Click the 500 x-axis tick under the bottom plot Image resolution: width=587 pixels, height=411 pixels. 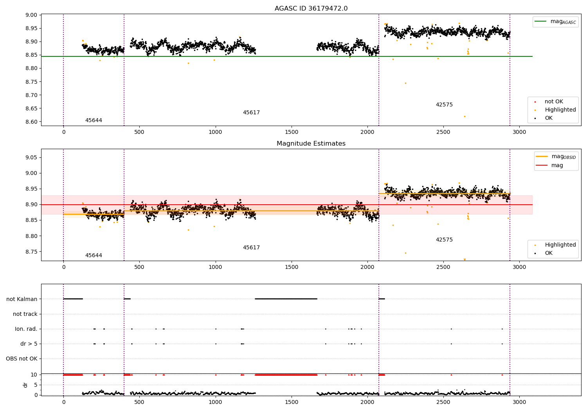[x=139, y=402]
